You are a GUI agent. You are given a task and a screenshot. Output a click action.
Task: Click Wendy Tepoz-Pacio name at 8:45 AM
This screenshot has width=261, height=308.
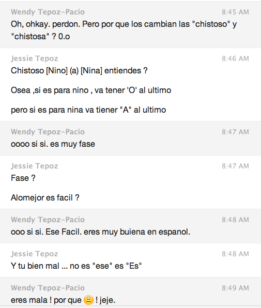click(x=48, y=12)
